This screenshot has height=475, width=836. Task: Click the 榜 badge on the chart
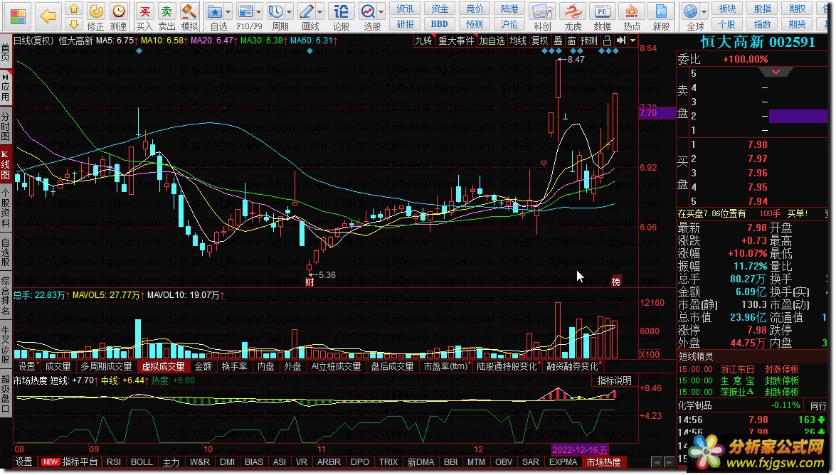tap(616, 282)
